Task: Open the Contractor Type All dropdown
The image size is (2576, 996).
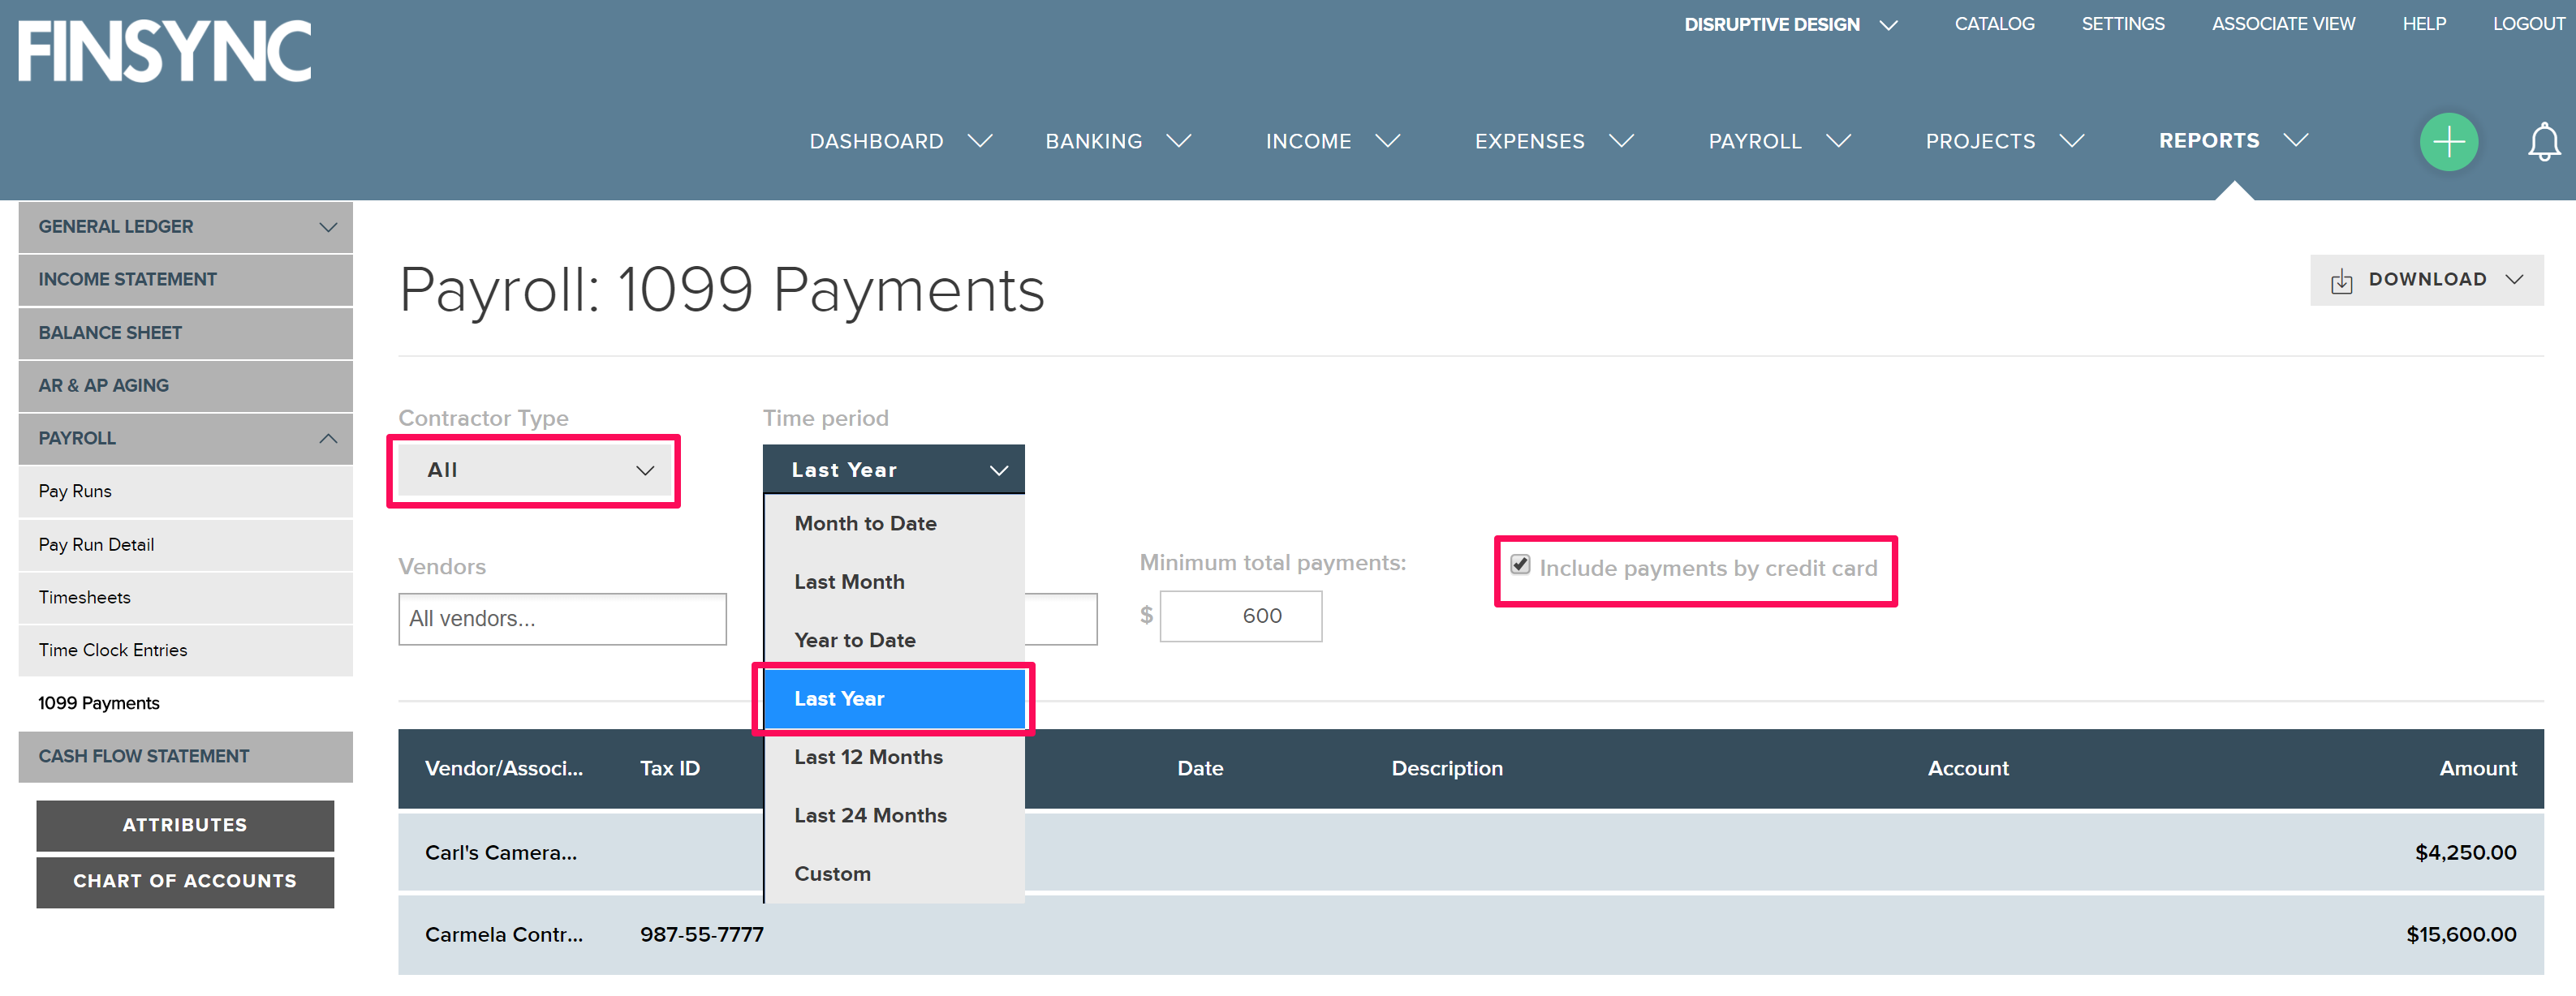Action: point(536,470)
